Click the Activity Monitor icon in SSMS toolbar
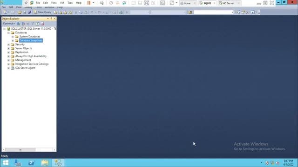Screen dimensions: 298x167 pyautogui.click(x=121, y=13)
